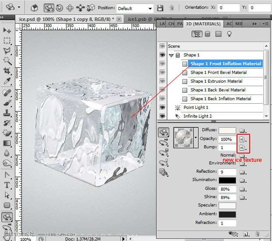This screenshot has height=241, width=272.
Task: Choose 3D Scale tool in options bar
Action: (x=91, y=8)
